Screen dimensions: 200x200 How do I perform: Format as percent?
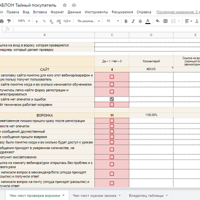coord(44,21)
